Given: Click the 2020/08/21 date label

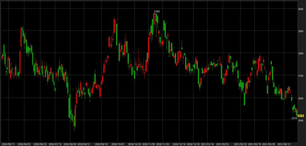Looking at the screenshot, I should tap(83, 144).
